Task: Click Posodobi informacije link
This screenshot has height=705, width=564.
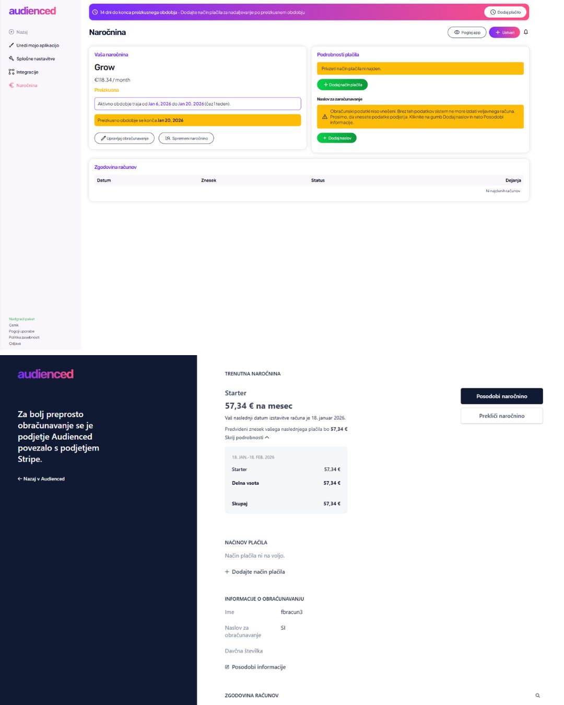Action: coord(258,667)
